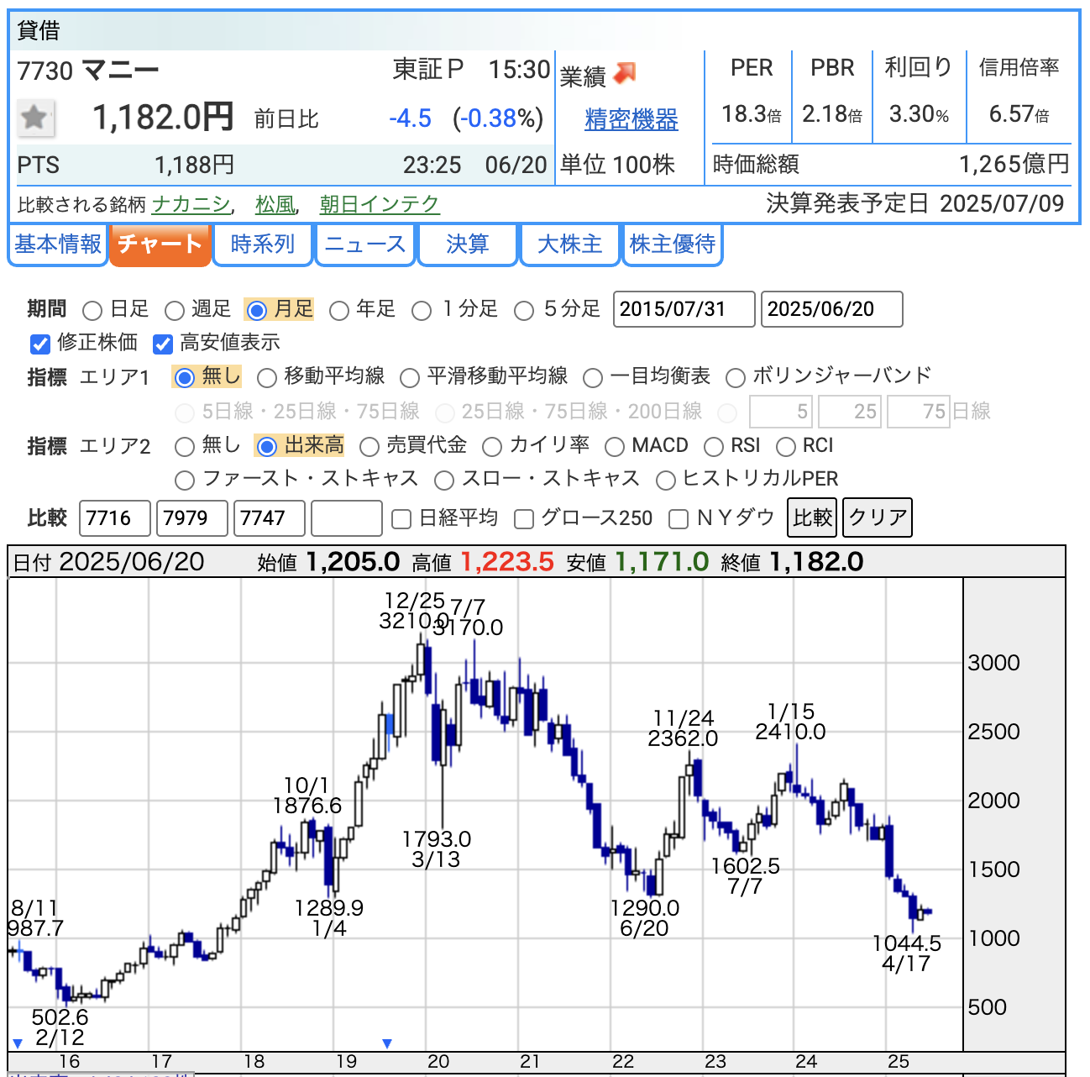1090x1077 pixels.
Task: Open the 朝日インテク stock link
Action: (380, 204)
